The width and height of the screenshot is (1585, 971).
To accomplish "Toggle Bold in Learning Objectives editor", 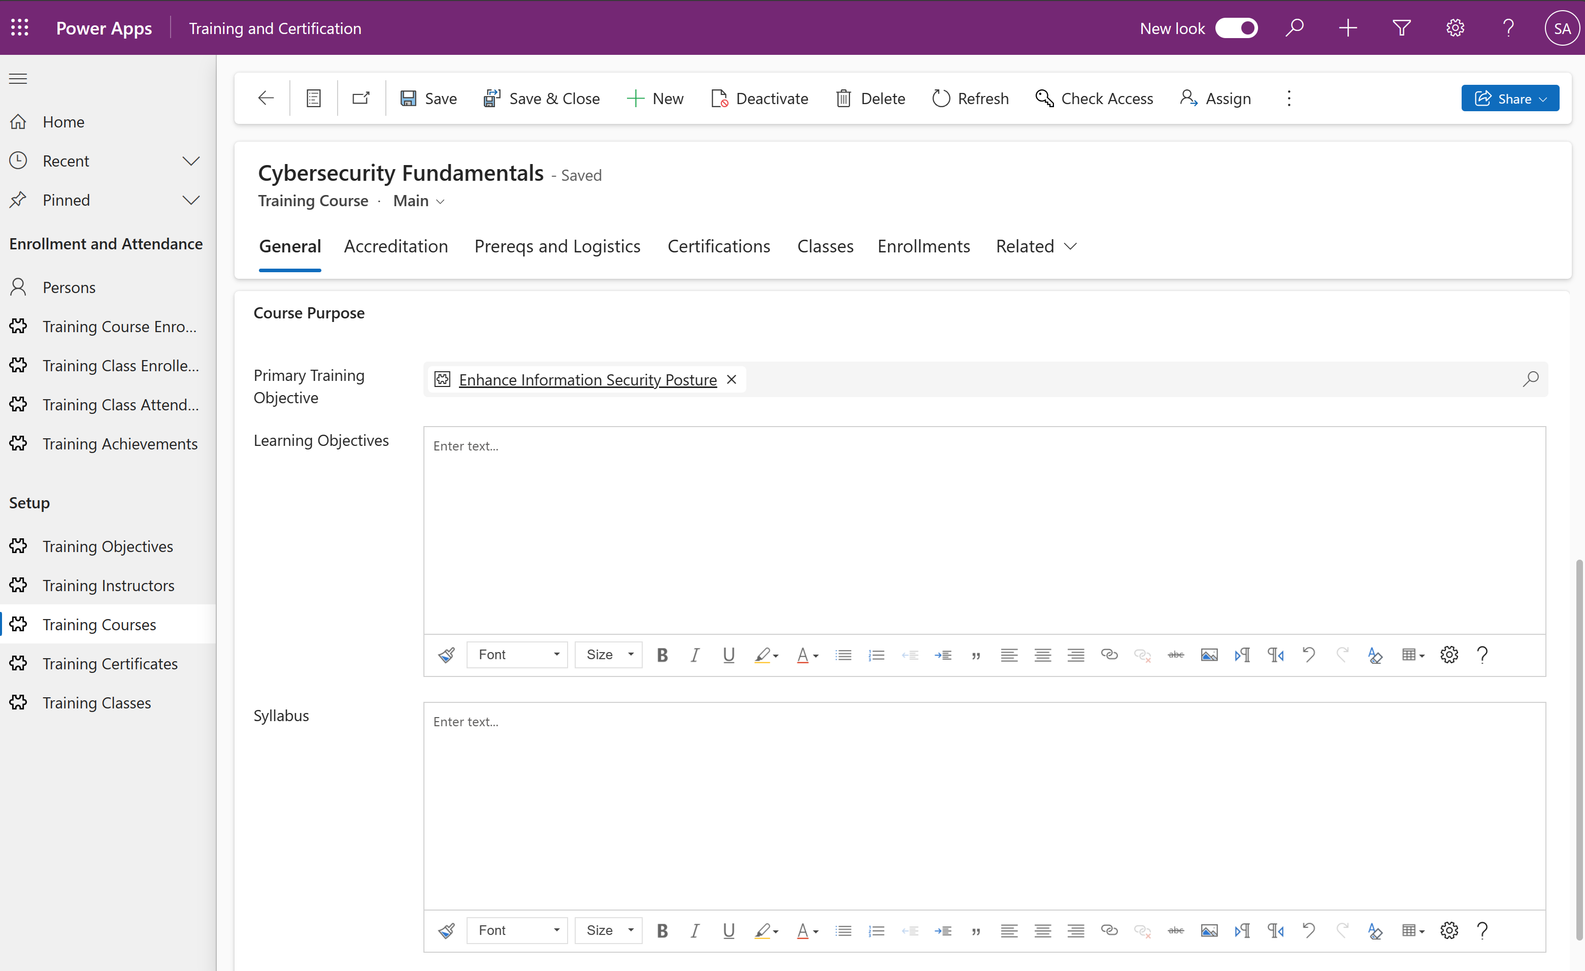I will [x=662, y=655].
